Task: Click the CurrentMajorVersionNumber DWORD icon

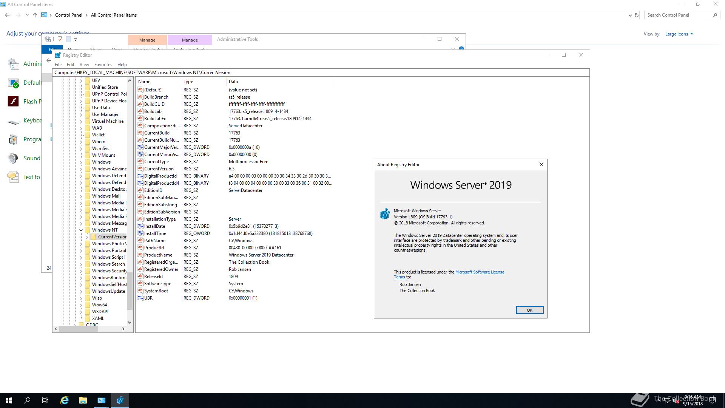Action: pyautogui.click(x=140, y=147)
